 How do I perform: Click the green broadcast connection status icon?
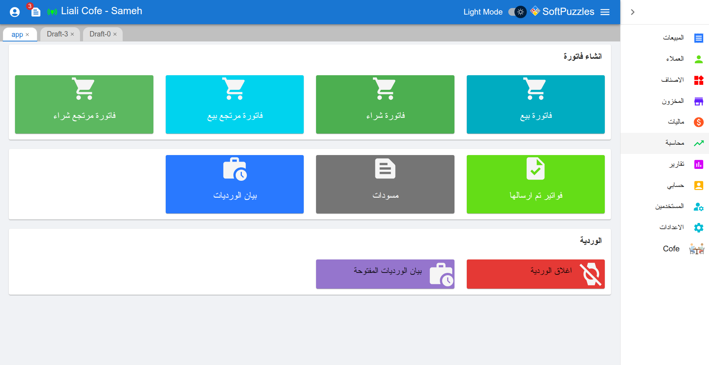pos(52,12)
